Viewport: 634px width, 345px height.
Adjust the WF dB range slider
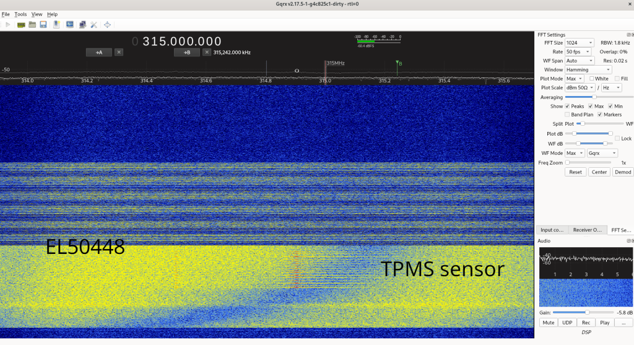click(x=589, y=143)
